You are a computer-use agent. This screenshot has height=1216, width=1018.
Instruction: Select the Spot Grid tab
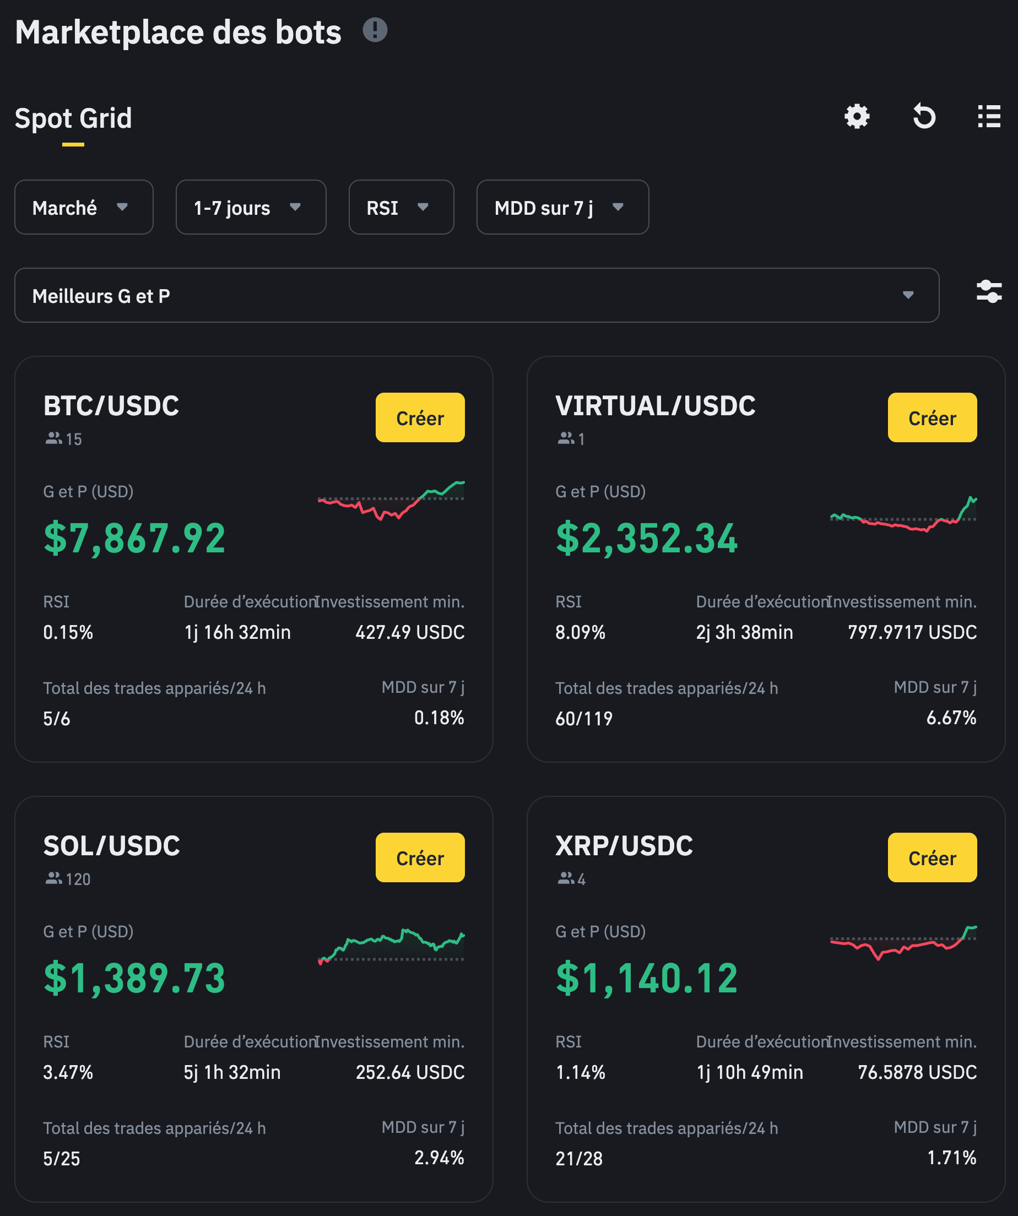point(74,119)
